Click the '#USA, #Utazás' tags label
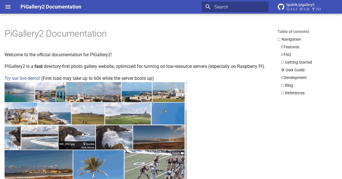 [88, 148]
